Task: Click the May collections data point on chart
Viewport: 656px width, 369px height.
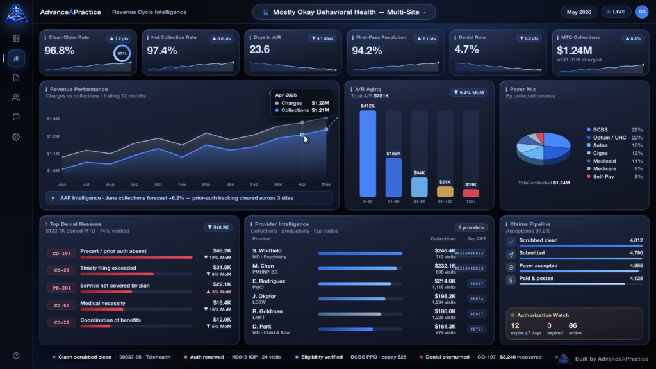Action: pos(326,129)
